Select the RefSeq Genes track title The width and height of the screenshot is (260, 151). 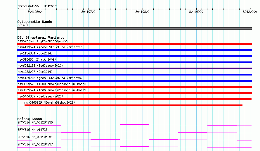[x=30, y=119]
